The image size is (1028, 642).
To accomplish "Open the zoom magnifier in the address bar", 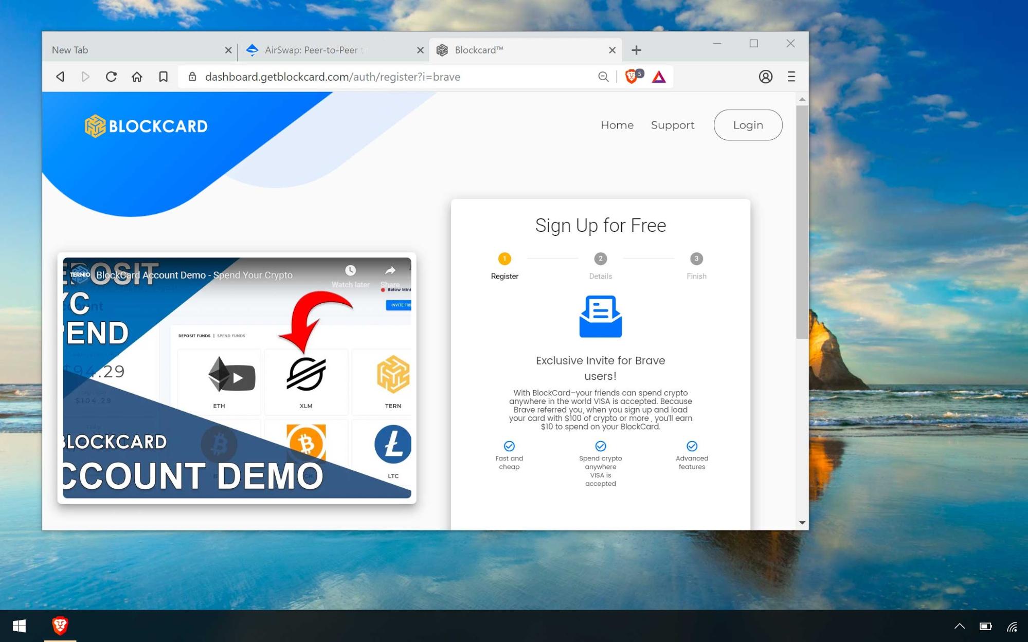I will coord(603,77).
